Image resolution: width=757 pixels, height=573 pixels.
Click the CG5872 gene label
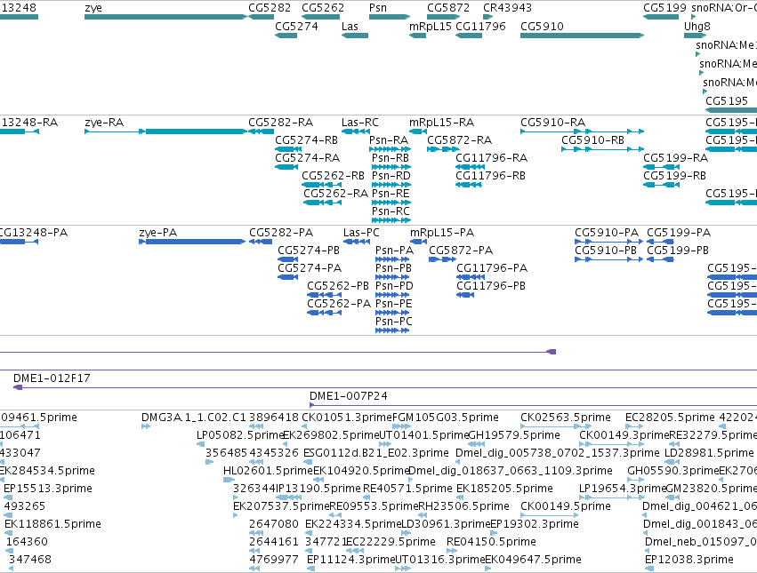click(448, 8)
